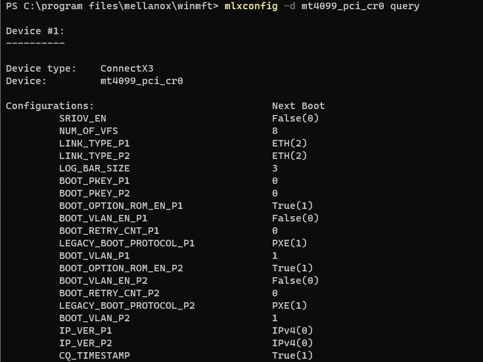Click the SRIOV_EN setting name
This screenshot has height=362, width=483.
(x=82, y=118)
